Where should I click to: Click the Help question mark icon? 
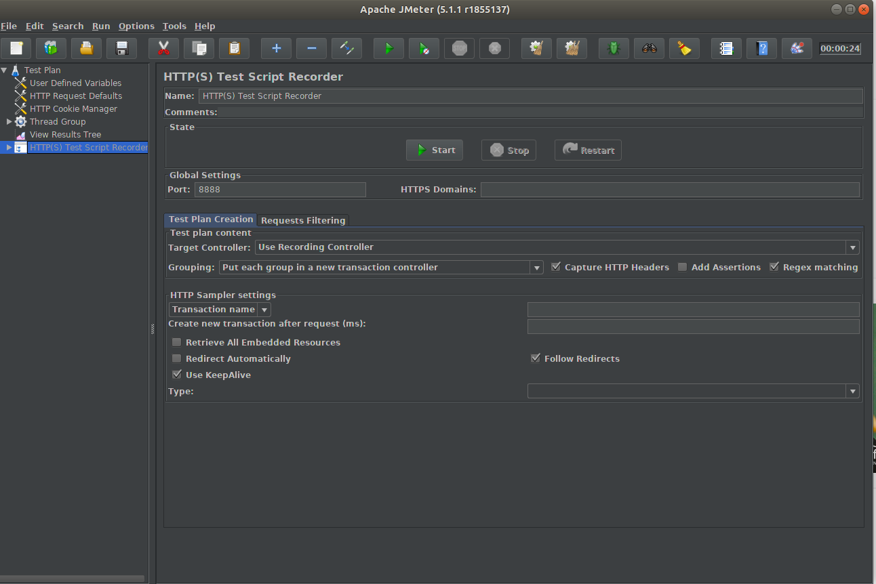click(x=761, y=48)
